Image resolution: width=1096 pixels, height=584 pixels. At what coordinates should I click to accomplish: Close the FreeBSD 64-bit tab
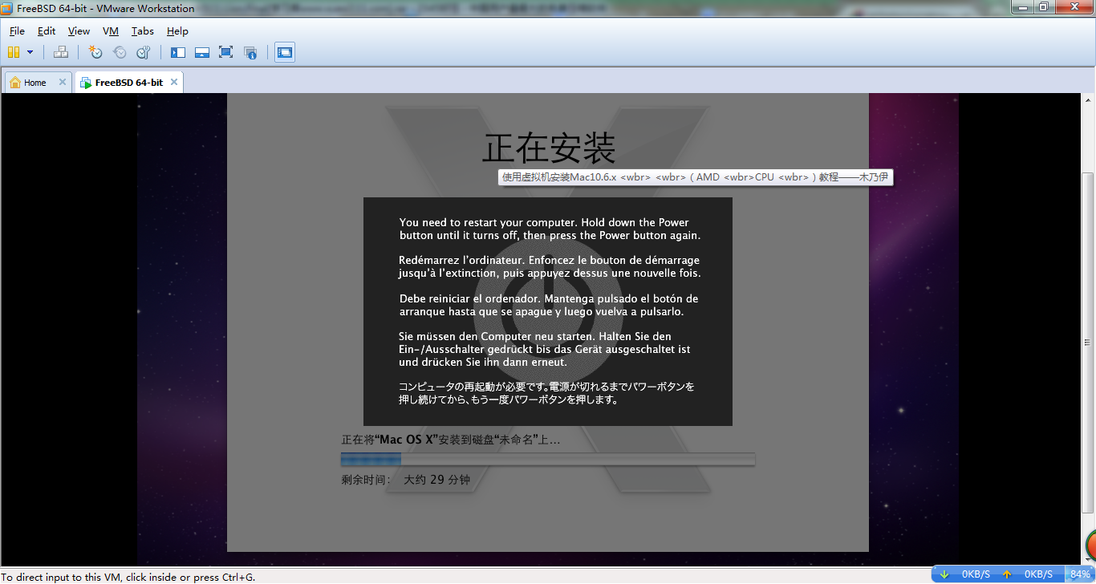(x=174, y=82)
